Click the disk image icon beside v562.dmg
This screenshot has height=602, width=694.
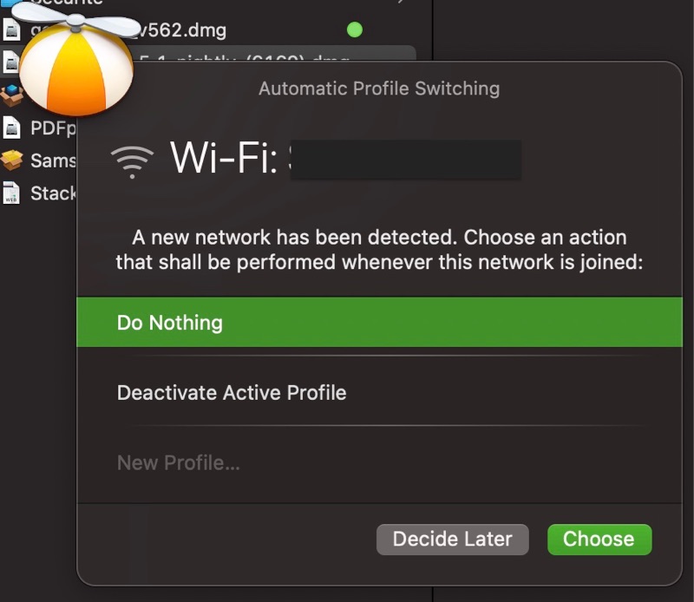(x=10, y=30)
